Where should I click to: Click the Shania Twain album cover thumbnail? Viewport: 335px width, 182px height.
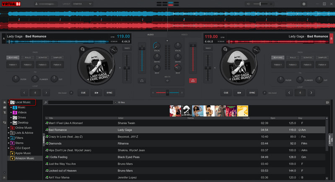point(175,111)
